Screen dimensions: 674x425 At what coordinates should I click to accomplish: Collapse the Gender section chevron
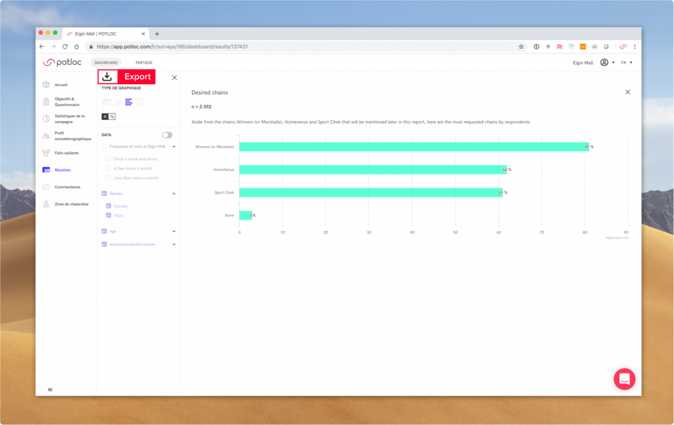coord(174,193)
